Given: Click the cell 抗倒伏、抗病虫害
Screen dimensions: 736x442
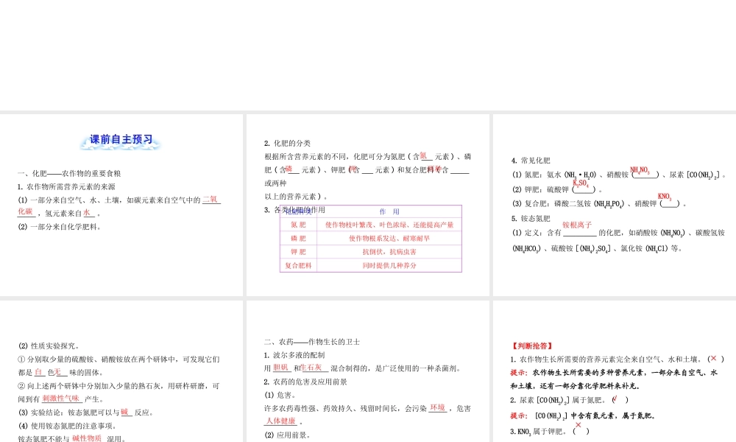Looking at the screenshot, I should [x=389, y=252].
